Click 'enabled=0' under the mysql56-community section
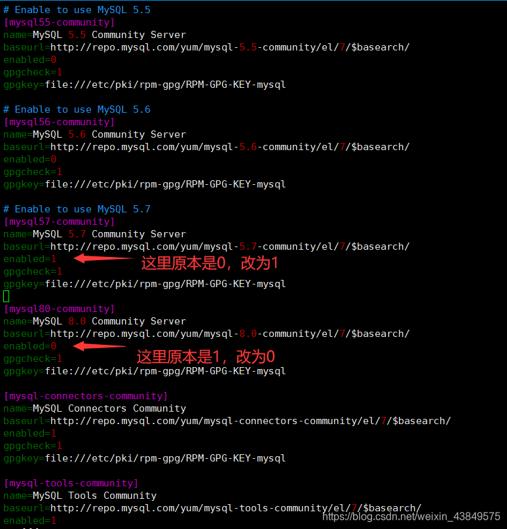507x529 pixels. [x=30, y=159]
